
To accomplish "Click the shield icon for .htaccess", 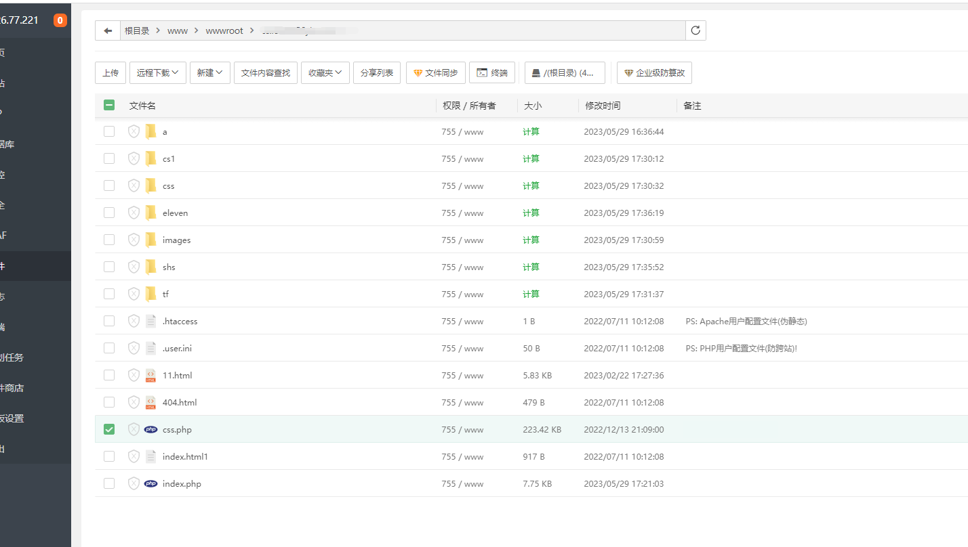I will click(134, 321).
